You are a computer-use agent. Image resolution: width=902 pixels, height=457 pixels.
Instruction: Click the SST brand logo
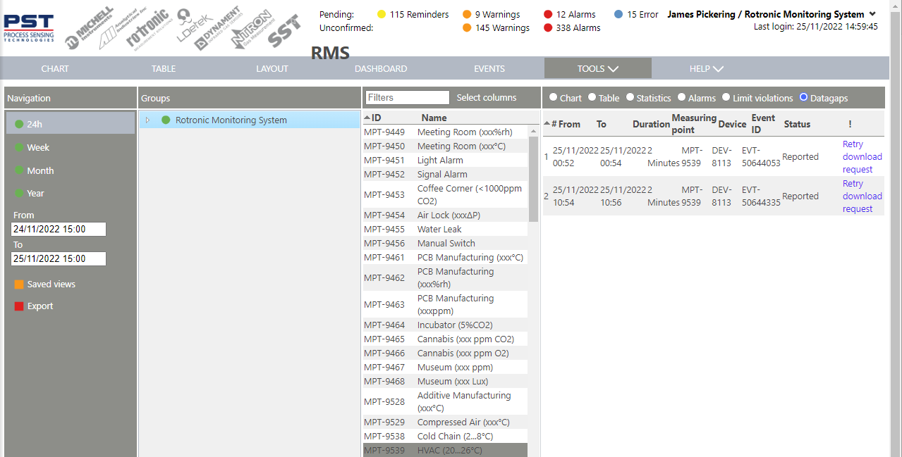[x=284, y=31]
